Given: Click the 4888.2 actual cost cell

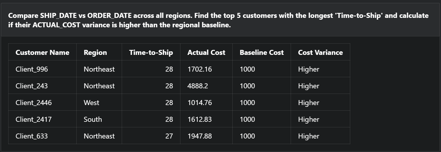Looking at the screenshot, I should (198, 86).
